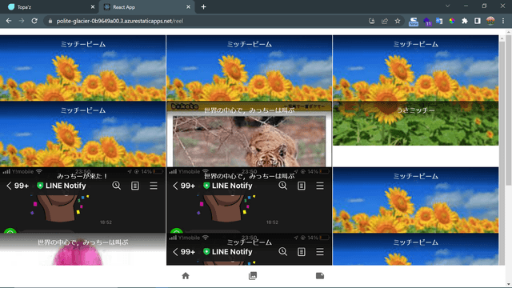Open the Chrome three-dot menu
This screenshot has width=512, height=288.
[x=503, y=21]
